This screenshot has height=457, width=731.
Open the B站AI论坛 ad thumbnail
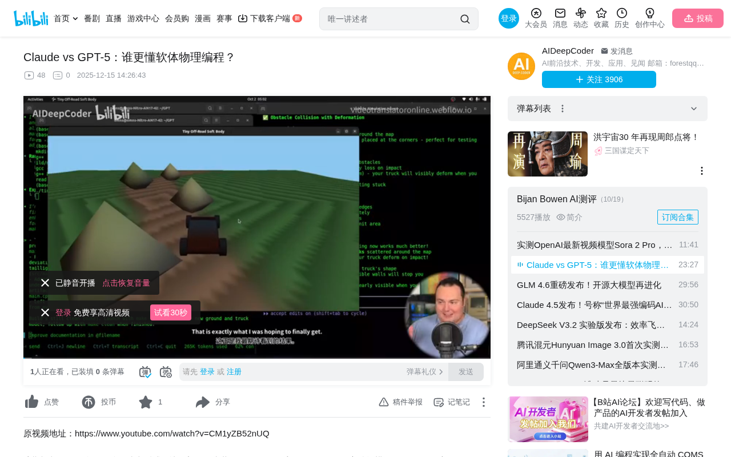click(548, 419)
